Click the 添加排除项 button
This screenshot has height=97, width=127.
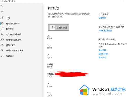[58, 27]
